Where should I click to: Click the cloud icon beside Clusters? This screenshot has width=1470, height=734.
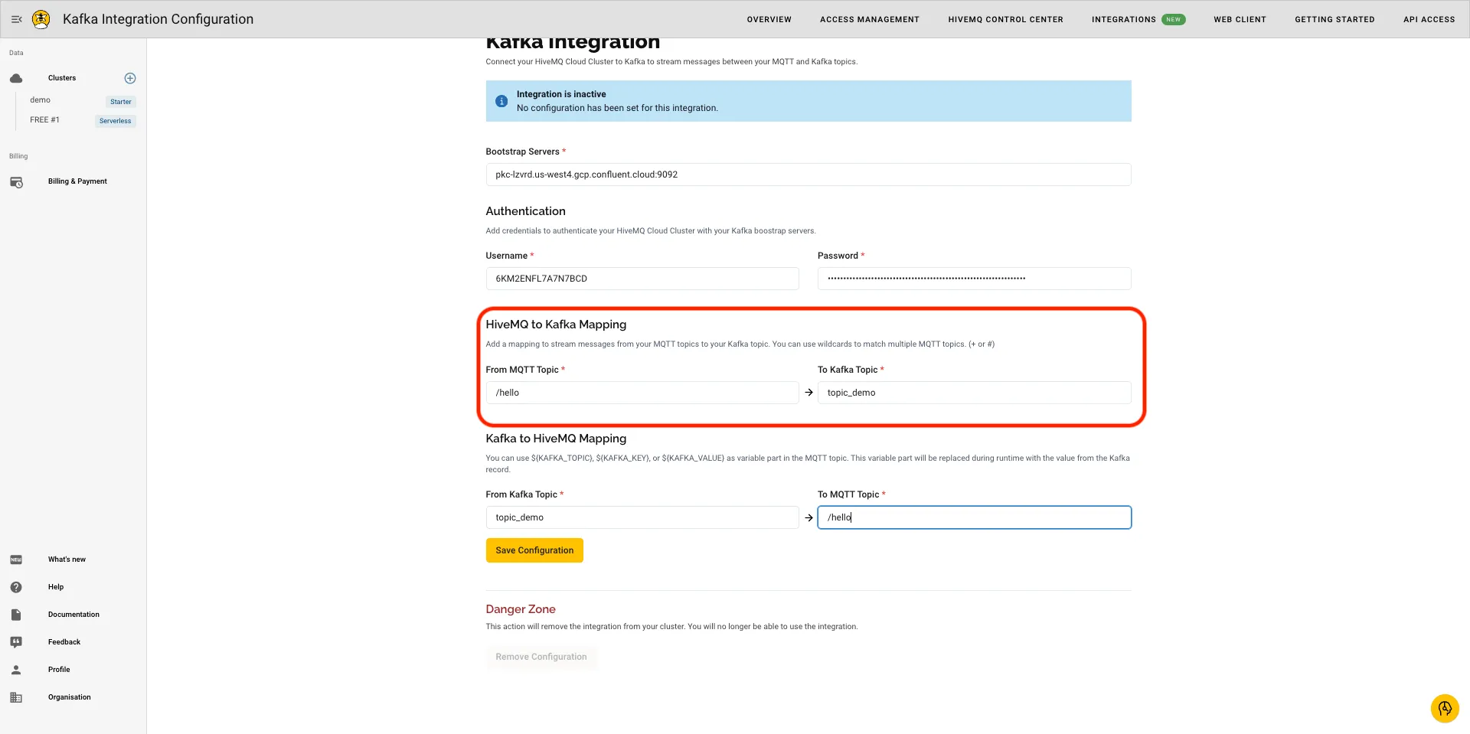16,78
